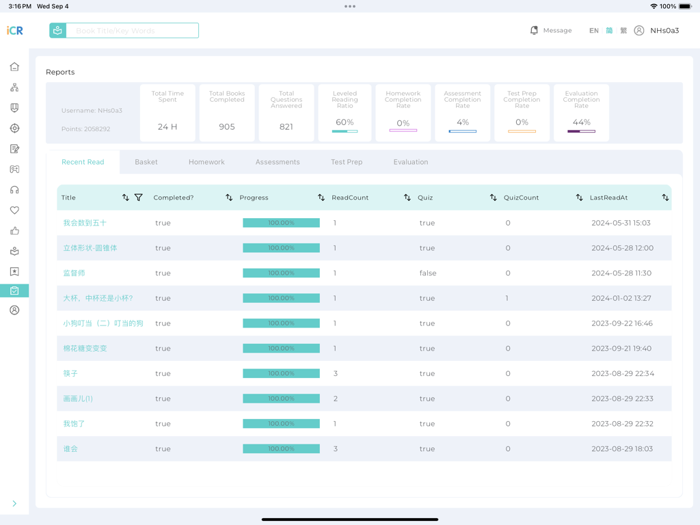Click the iCR logo

coord(15,30)
